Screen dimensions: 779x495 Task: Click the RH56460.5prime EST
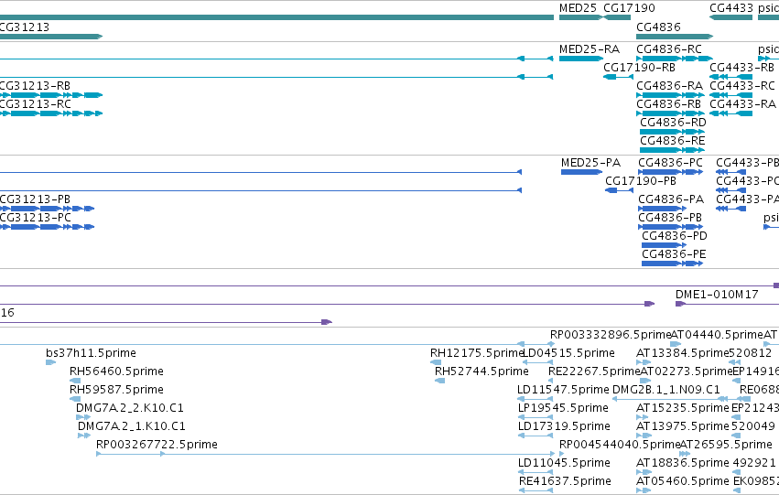tap(75, 381)
